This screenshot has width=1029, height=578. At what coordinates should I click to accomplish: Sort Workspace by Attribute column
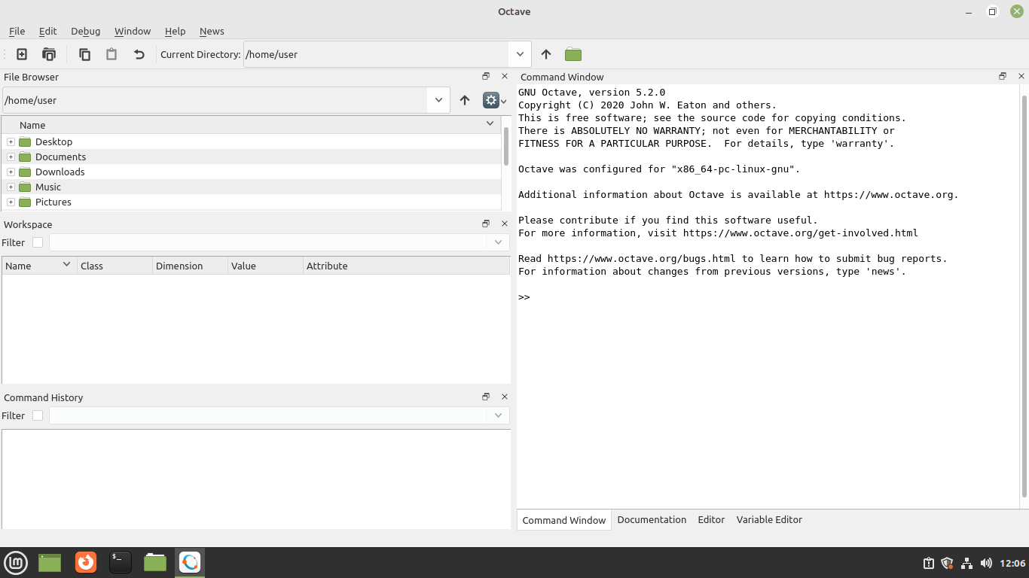pos(407,266)
